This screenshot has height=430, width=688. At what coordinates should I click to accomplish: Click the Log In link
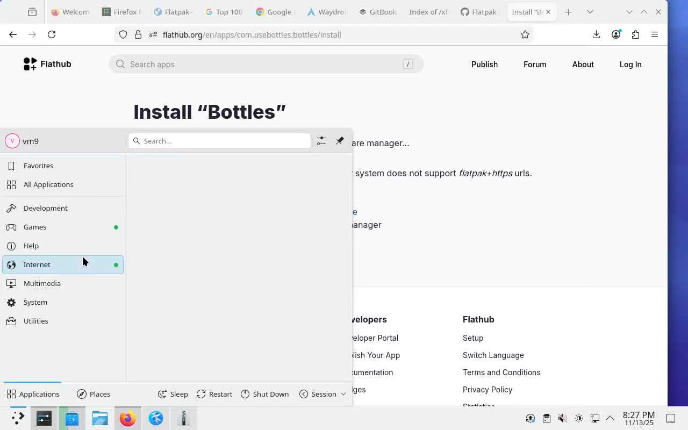pos(630,64)
